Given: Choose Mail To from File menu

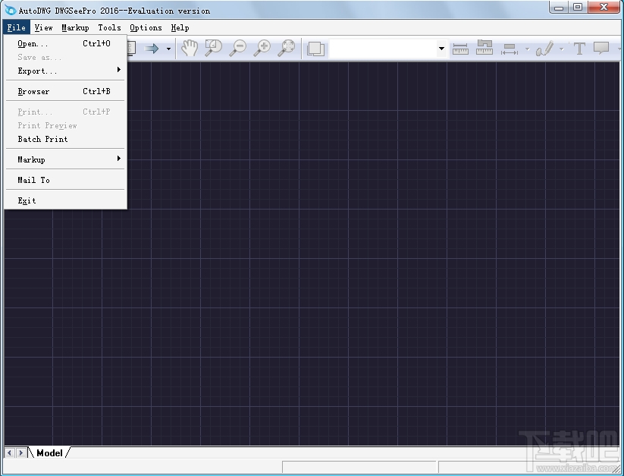Looking at the screenshot, I should [65, 180].
